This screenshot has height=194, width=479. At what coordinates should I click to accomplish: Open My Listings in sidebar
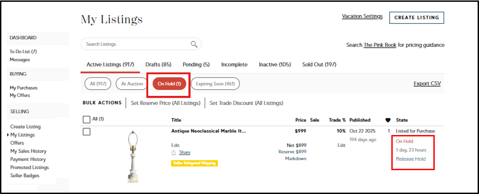point(23,135)
